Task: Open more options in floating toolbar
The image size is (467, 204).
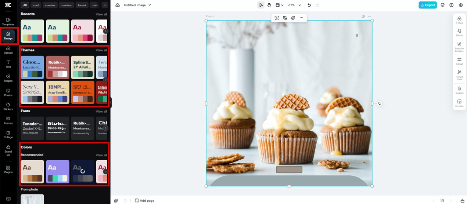Action: (301, 18)
